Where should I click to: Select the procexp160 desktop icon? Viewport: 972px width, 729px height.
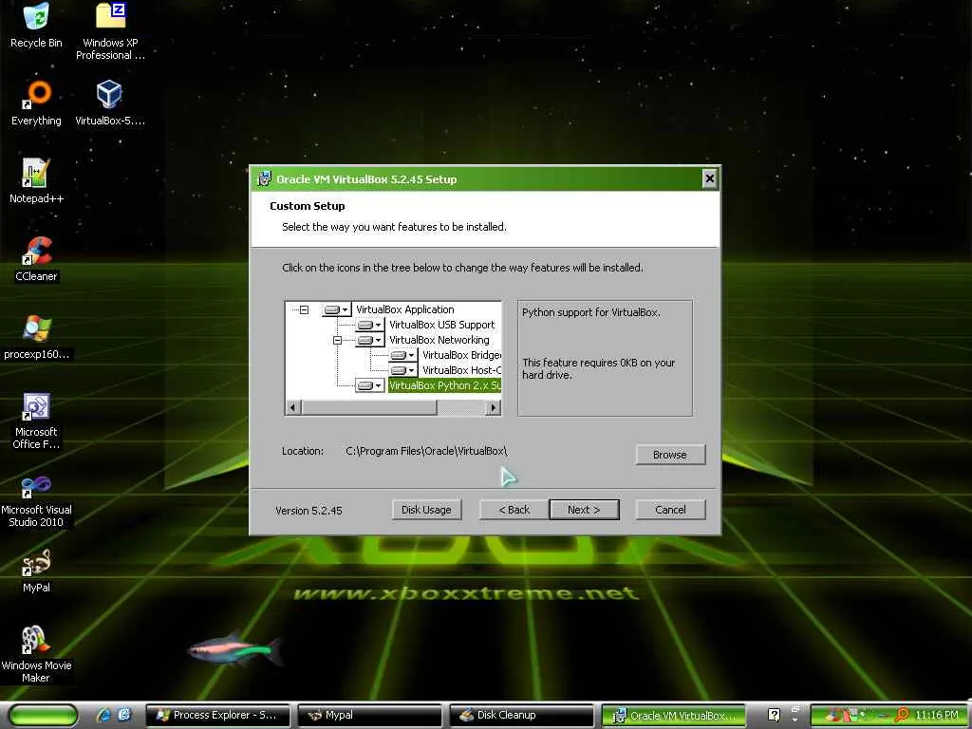[36, 337]
